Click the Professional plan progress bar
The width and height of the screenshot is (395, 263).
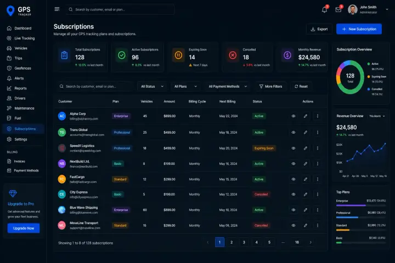tap(361, 217)
